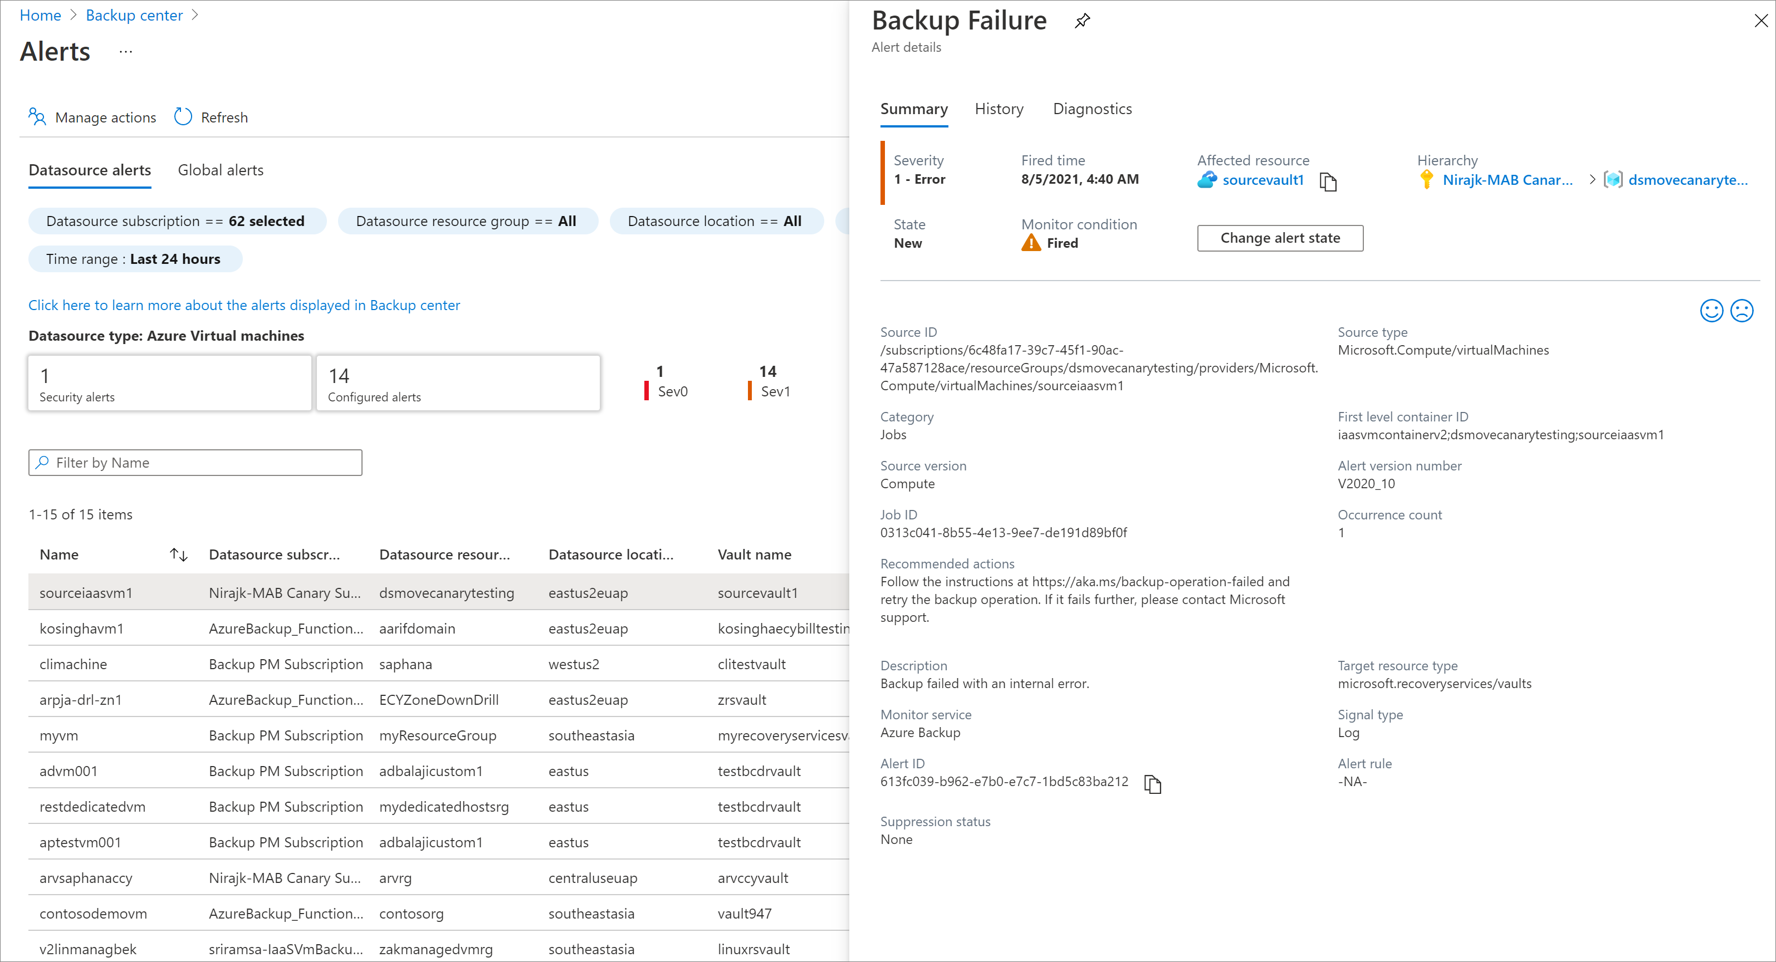This screenshot has height=962, width=1776.
Task: Click the Filter by Name input field
Action: 194,462
